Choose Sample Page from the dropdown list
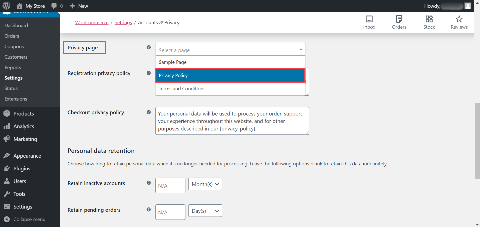 tap(230, 62)
